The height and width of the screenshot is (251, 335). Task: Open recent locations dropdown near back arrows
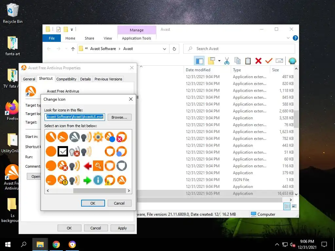66,49
